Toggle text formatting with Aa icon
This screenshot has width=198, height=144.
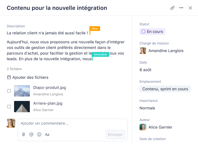point(47,134)
